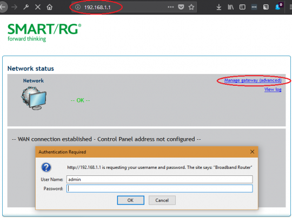Close the Authentication Required dialog
Viewport: 292px width, 218px height.
click(252, 152)
